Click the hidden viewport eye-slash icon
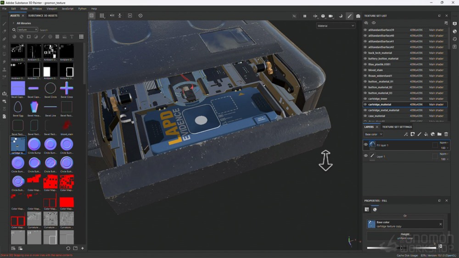 (x=295, y=16)
